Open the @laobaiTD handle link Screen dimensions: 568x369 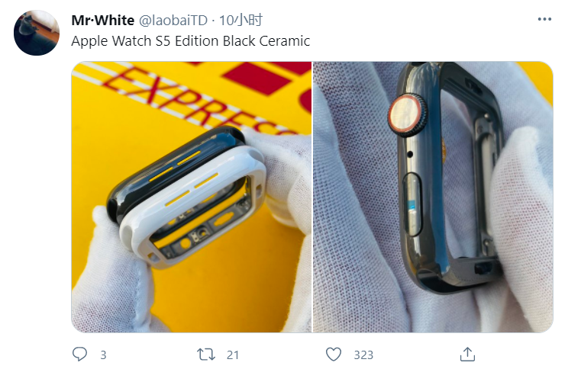pyautogui.click(x=173, y=21)
